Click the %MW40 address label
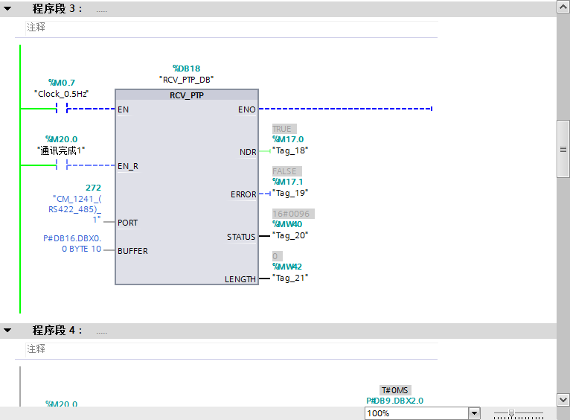Viewport: 570px width, 420px height. click(x=287, y=224)
